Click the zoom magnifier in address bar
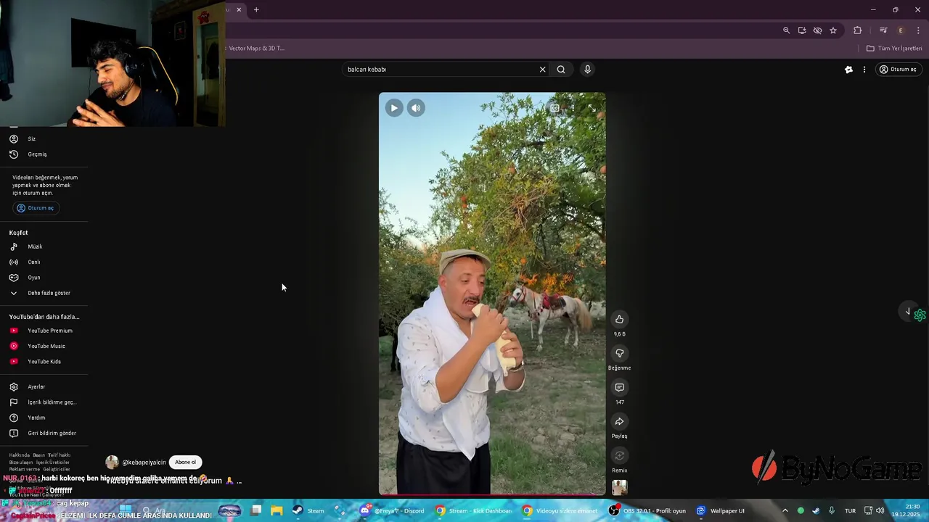Viewport: 929px width, 522px height. [x=786, y=30]
